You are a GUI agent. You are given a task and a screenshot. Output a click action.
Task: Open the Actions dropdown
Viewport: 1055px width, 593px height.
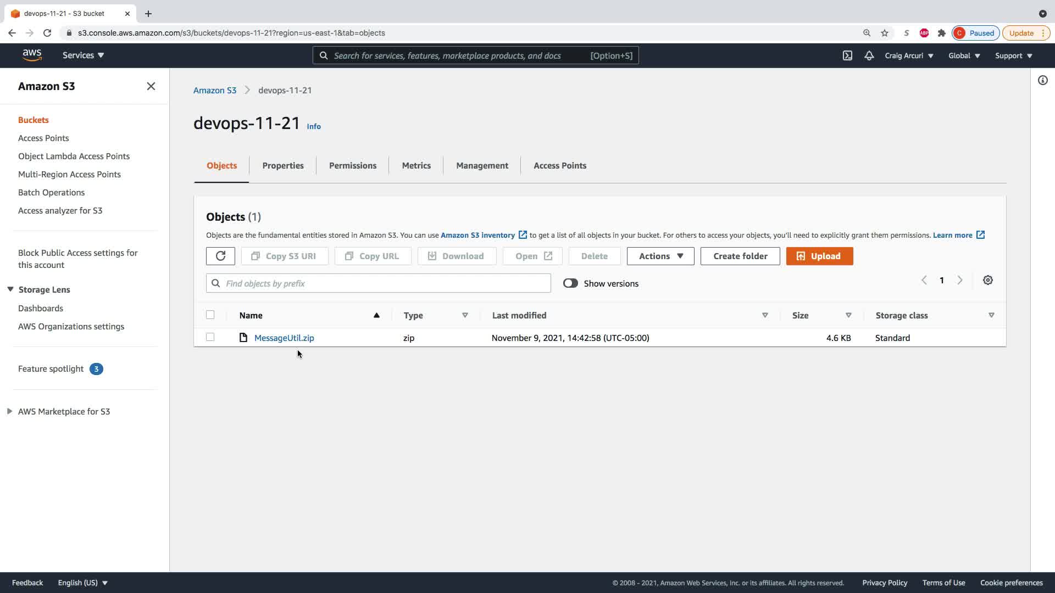click(660, 256)
